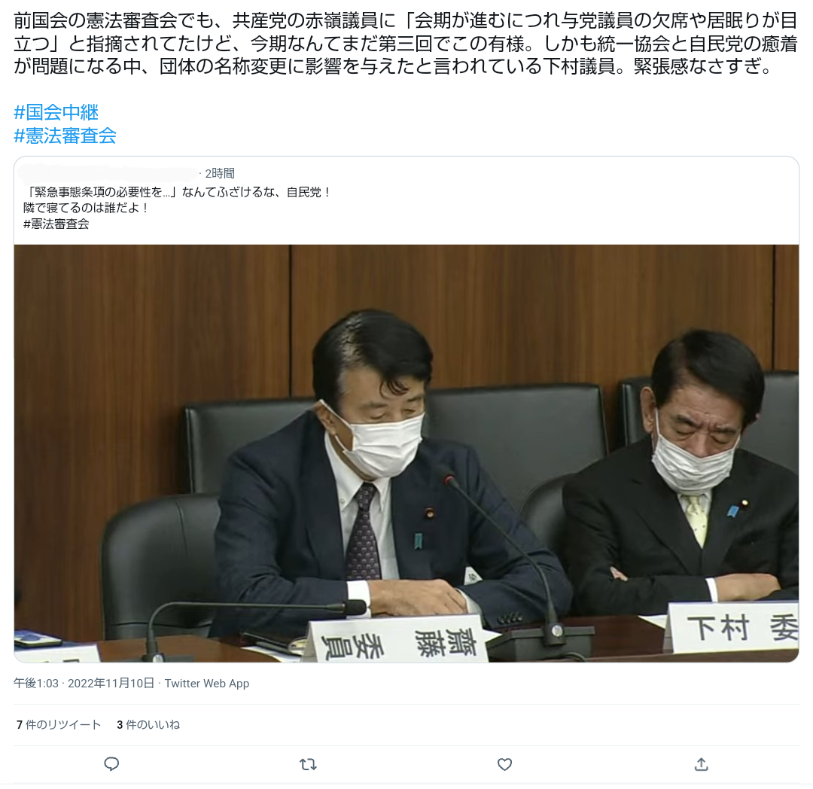Open the #憲法審査会 hashtag in main tweet
The width and height of the screenshot is (813, 789).
point(65,136)
